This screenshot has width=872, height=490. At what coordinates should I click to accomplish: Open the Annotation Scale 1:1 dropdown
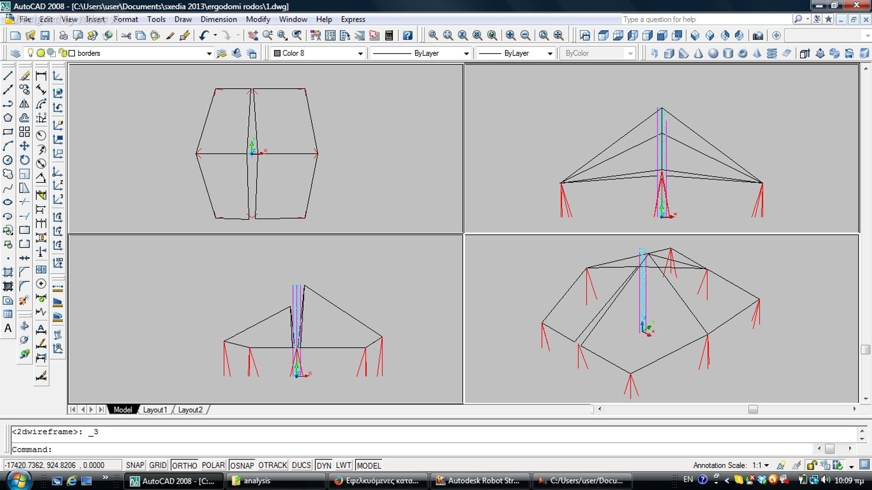pos(766,465)
